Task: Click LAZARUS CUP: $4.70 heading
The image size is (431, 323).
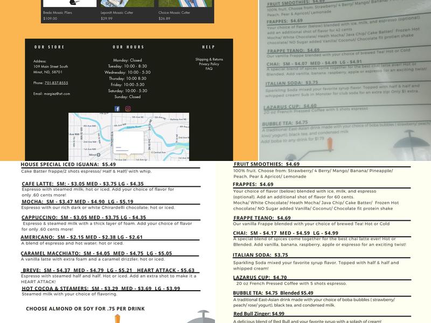Action: [260, 277]
